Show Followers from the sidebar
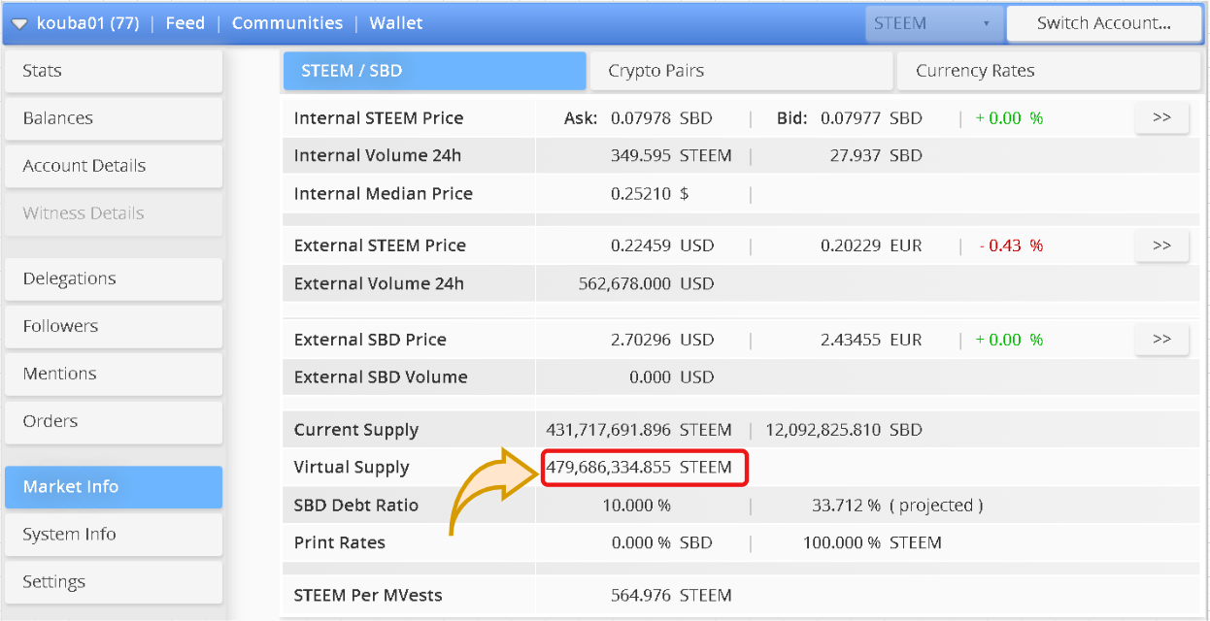 114,326
